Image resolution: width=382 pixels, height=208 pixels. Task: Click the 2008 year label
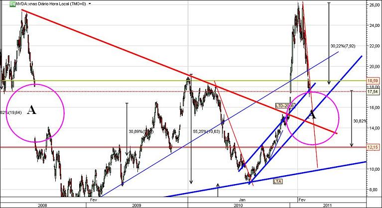point(43,206)
